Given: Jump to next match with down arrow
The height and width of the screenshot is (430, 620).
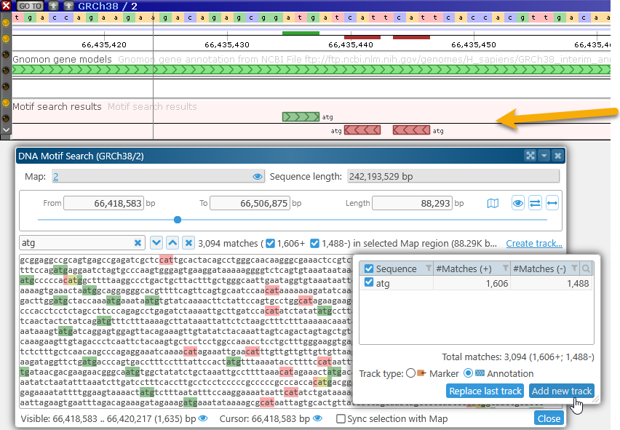Looking at the screenshot, I should pos(156,243).
